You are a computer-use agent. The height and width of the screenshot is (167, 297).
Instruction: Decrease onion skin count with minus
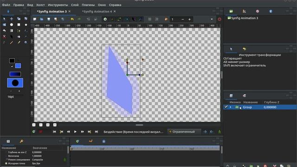(182, 19)
